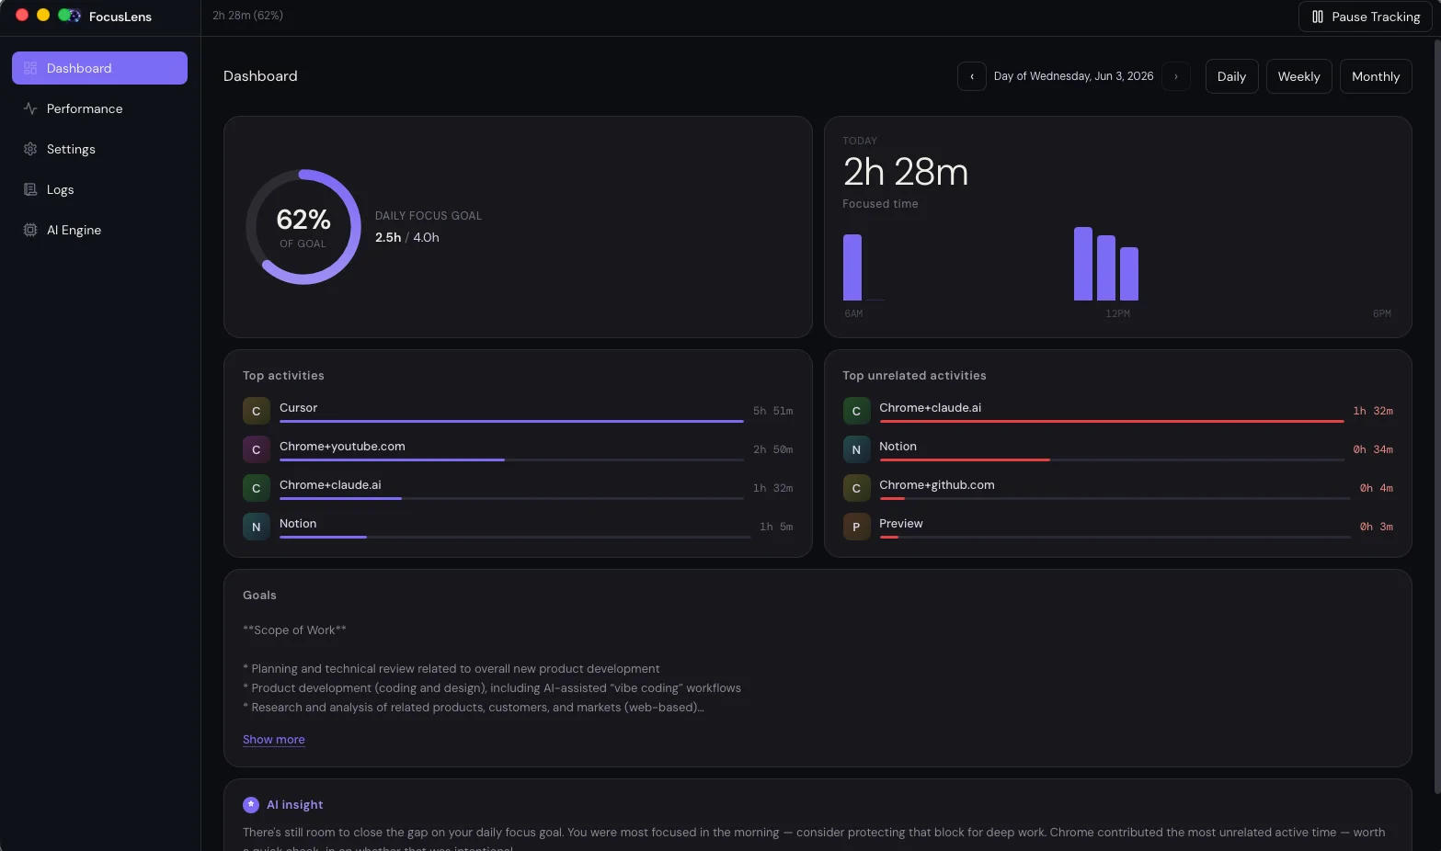Screen dimensions: 1441x851
Task: Switch to the Weekly view tab
Action: (x=1298, y=76)
